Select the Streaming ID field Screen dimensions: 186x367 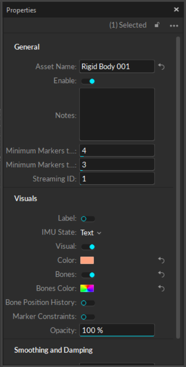(x=117, y=179)
